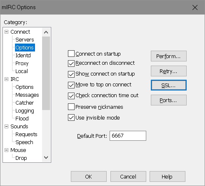205x186 pixels.
Task: Select the Flood category item
Action: pos(22,119)
